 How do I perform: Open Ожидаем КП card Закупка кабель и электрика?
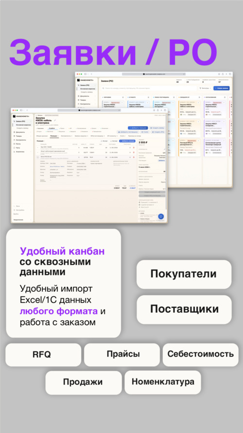click(190, 109)
